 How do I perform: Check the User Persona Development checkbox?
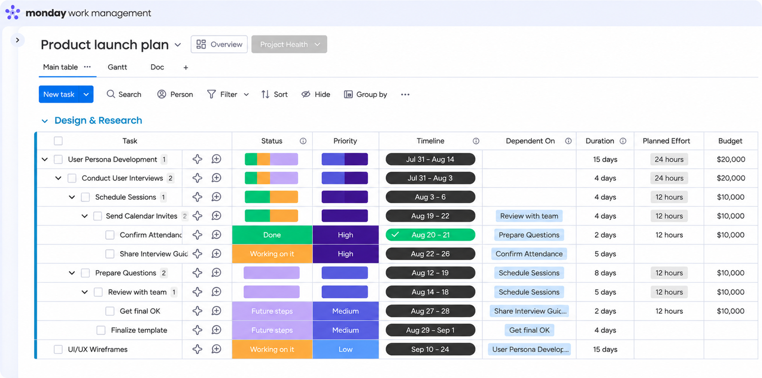(58, 159)
